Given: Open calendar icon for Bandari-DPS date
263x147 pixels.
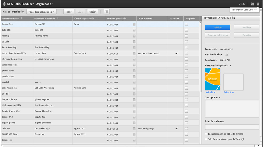Looking at the screenshot, I should point(134,24).
